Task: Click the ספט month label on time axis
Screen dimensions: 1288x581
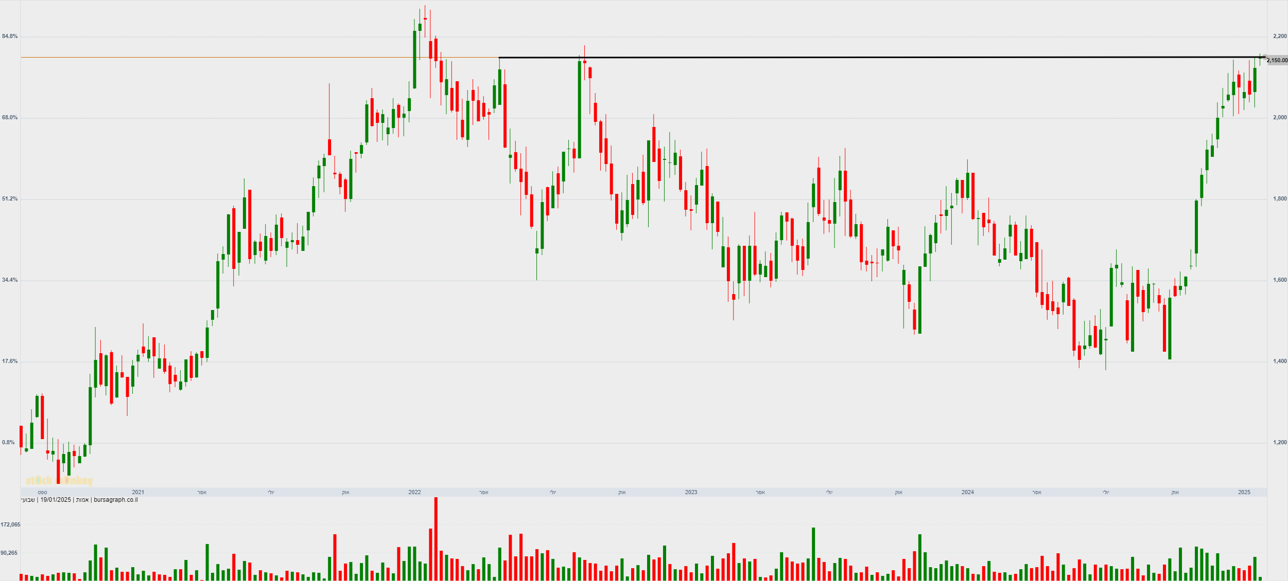Action: coord(42,492)
